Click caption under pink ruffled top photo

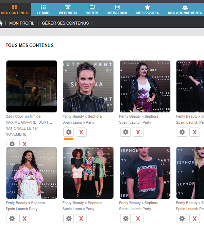tap(25, 206)
